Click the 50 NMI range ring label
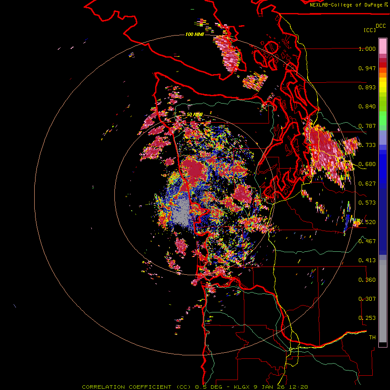The width and height of the screenshot is (390, 390). coord(195,115)
